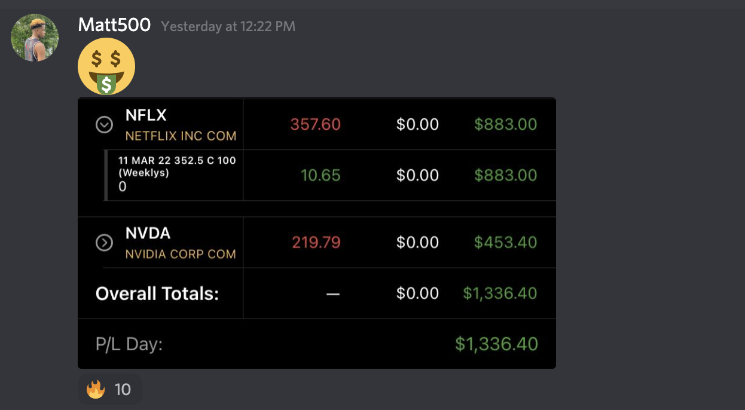Click Matt500's profile avatar
The width and height of the screenshot is (745, 410).
(35, 38)
